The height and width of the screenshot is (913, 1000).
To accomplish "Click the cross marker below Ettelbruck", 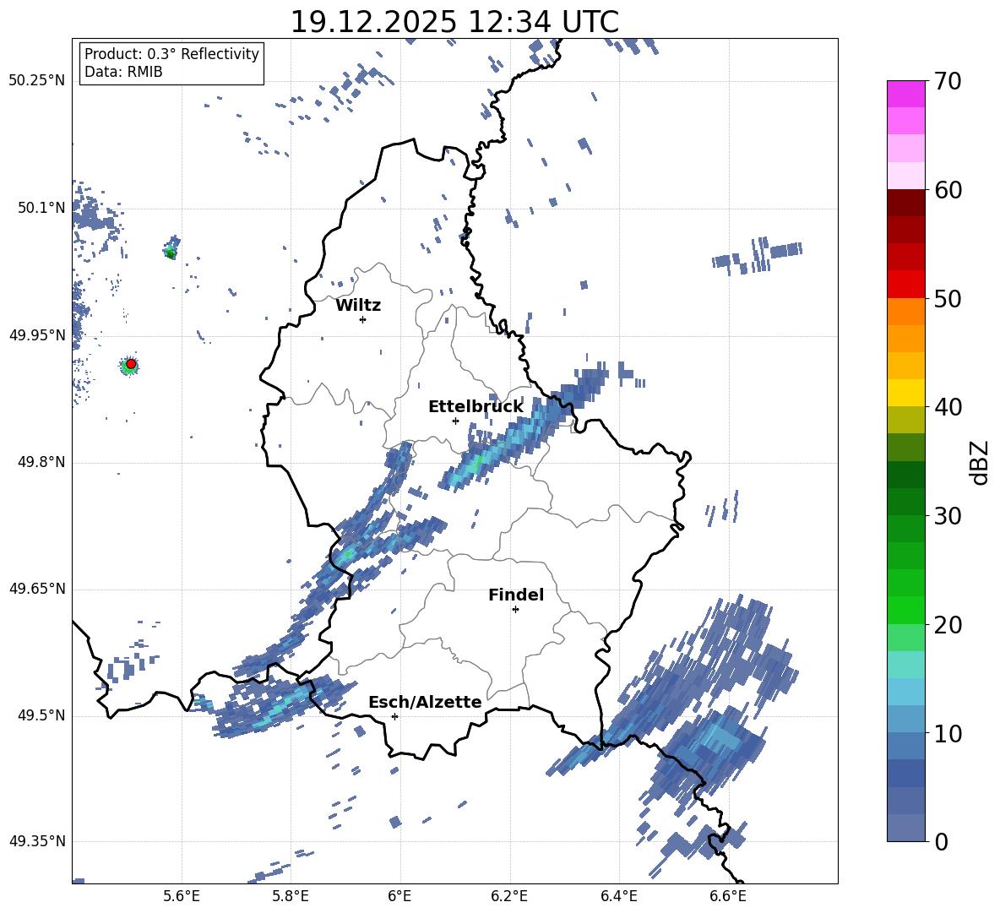I will coord(455,421).
